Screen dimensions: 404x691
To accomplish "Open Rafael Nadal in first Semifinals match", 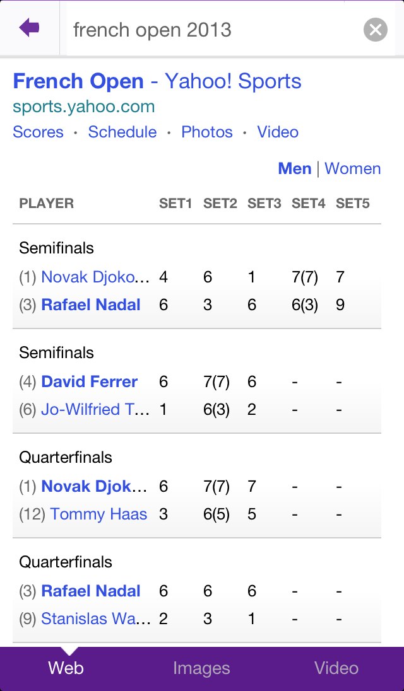I will (91, 305).
